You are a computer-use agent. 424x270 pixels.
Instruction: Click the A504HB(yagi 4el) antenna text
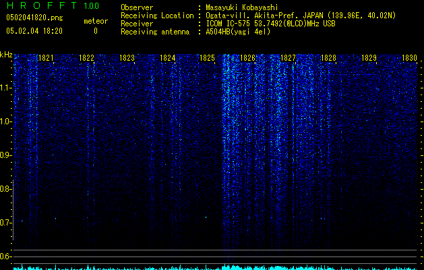click(x=238, y=32)
